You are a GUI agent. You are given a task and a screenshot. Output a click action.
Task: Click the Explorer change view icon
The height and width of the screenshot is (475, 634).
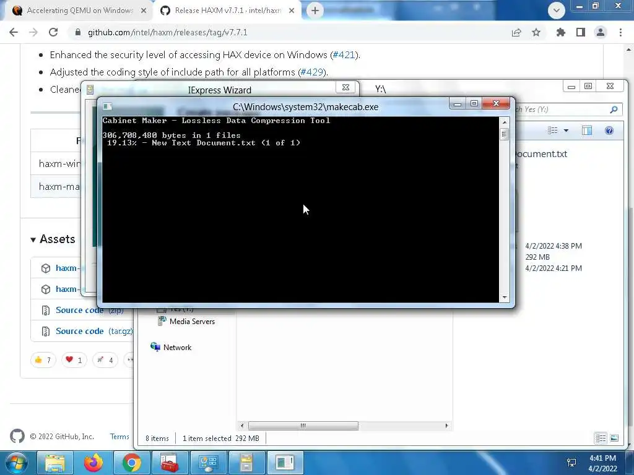[x=552, y=130]
